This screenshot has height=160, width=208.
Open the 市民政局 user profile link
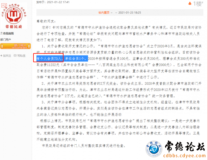click(x=8, y=34)
